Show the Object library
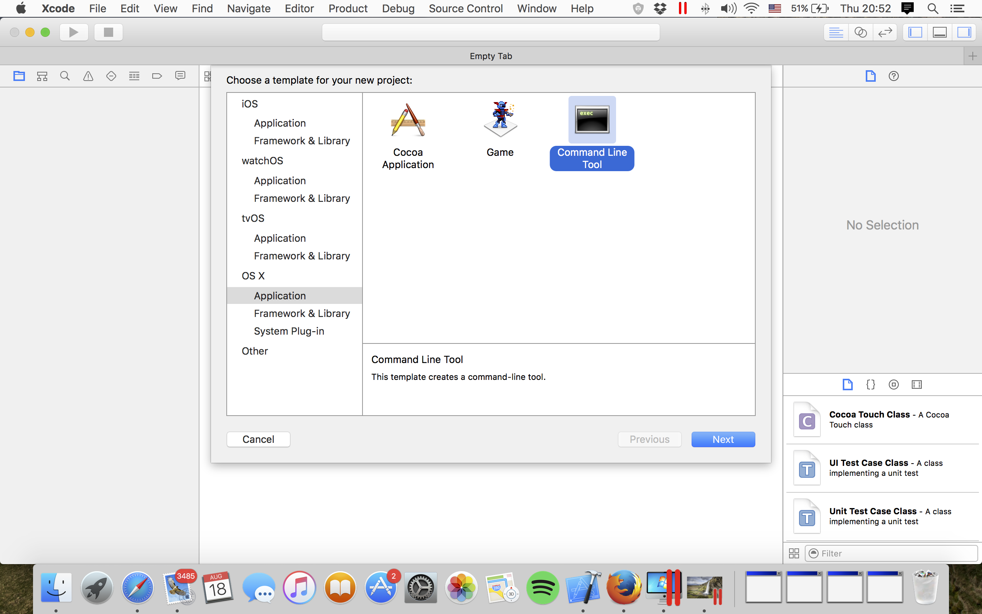This screenshot has width=982, height=614. [893, 385]
